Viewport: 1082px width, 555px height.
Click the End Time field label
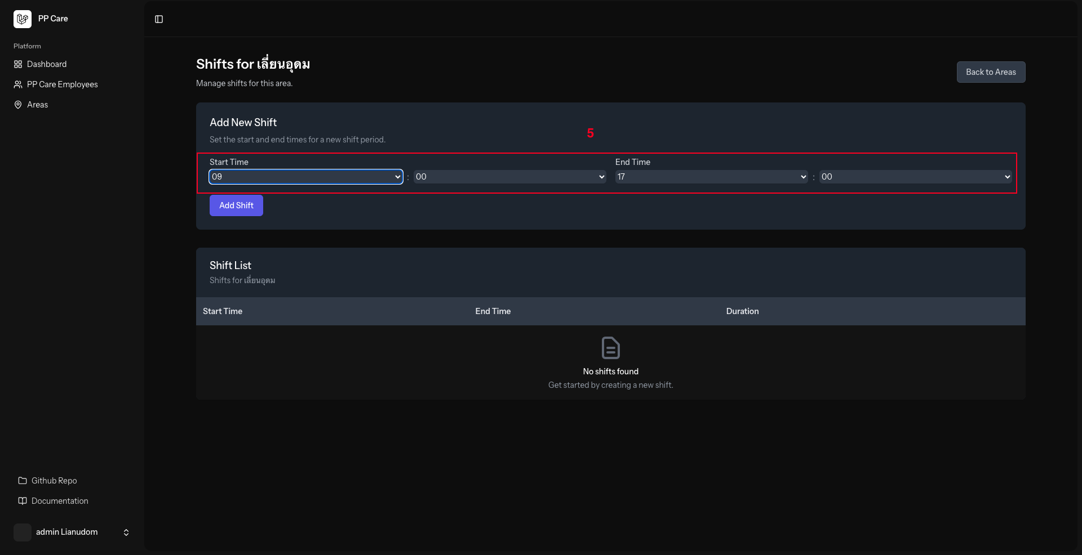tap(633, 162)
